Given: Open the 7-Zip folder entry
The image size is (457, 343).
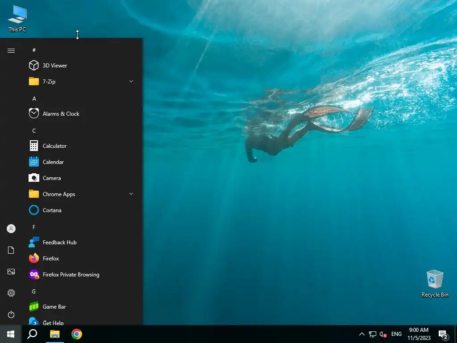Looking at the screenshot, I should 83,82.
